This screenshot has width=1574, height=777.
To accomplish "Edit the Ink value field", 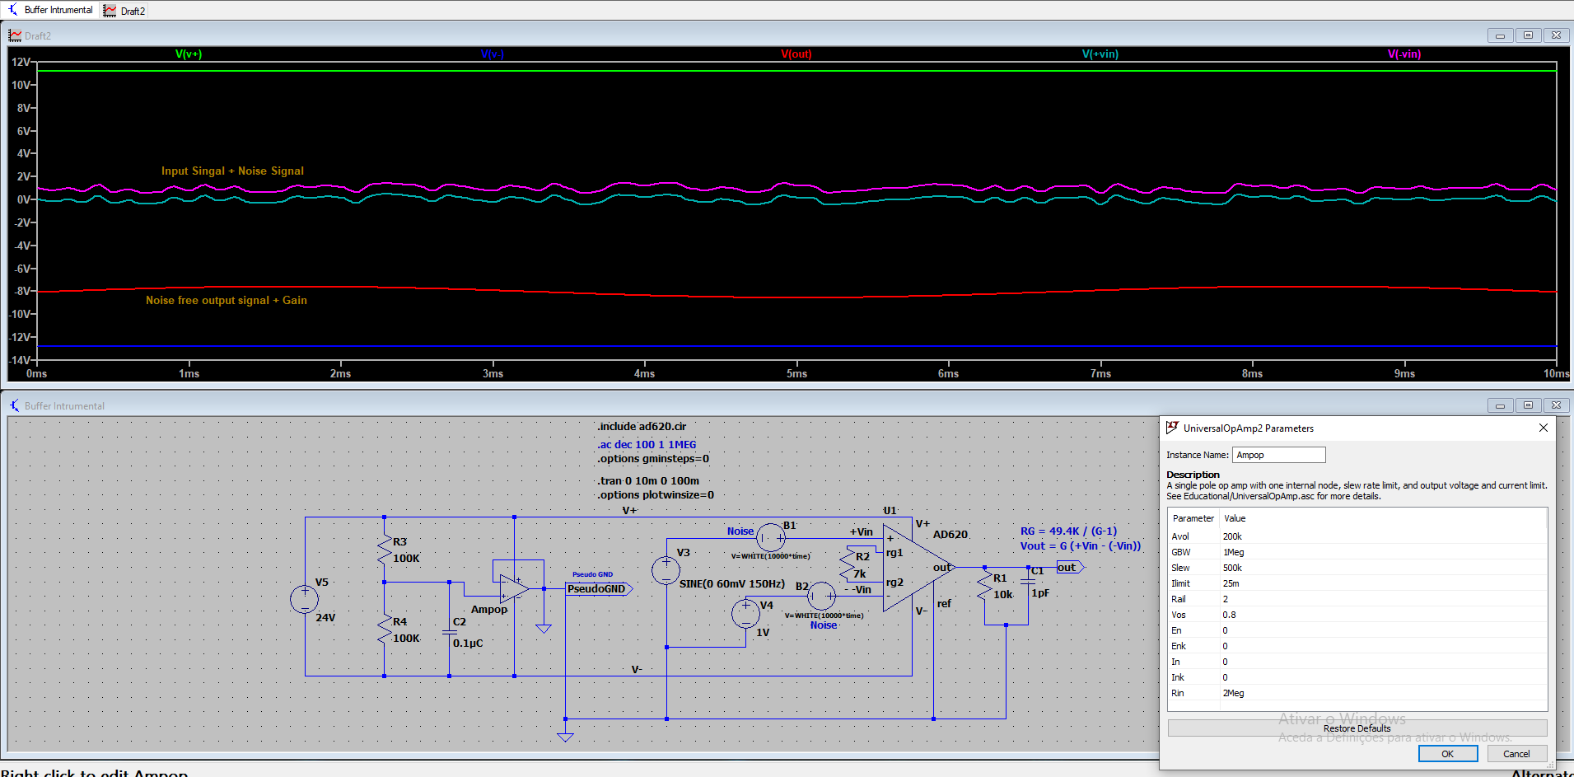I will coord(1383,677).
